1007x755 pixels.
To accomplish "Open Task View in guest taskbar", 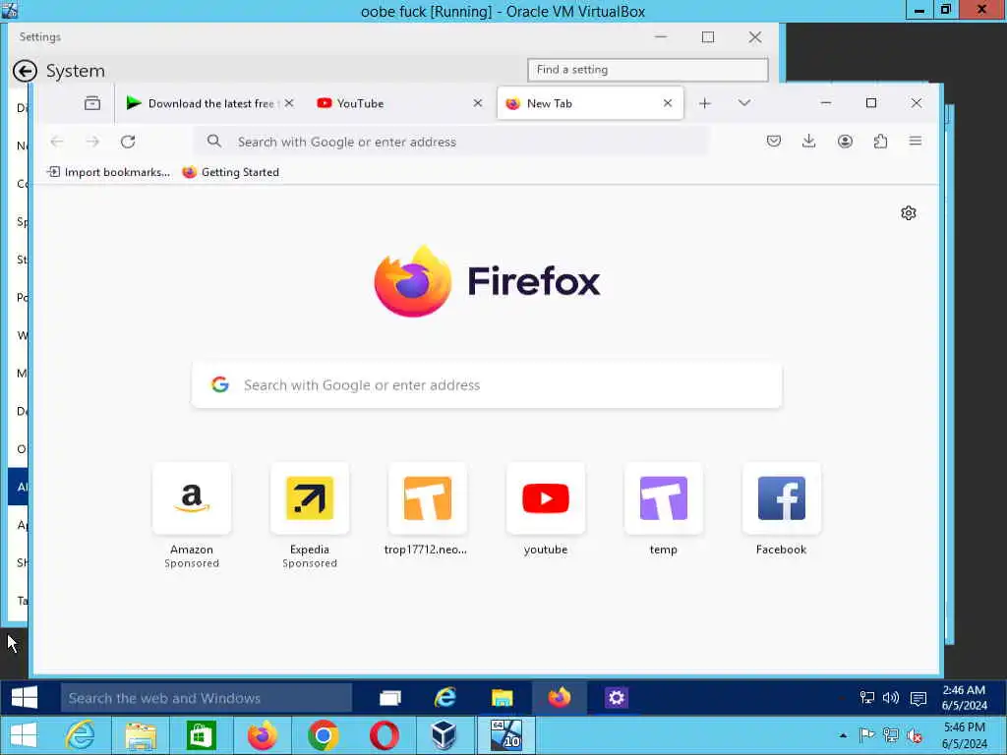I will click(389, 698).
